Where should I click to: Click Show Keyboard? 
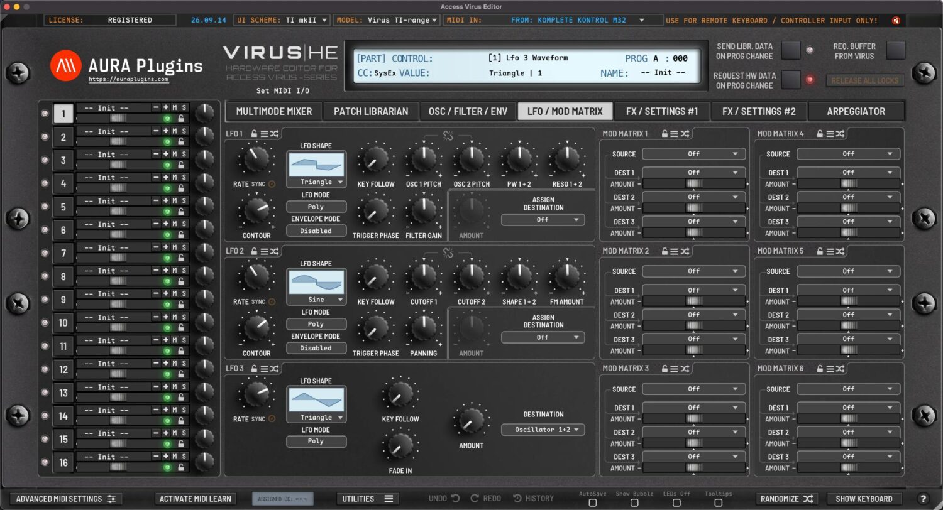coord(864,499)
